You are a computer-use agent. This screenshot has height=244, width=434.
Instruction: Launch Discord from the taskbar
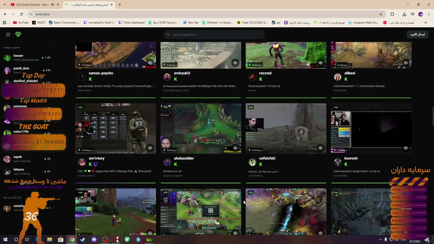pyautogui.click(x=94, y=240)
